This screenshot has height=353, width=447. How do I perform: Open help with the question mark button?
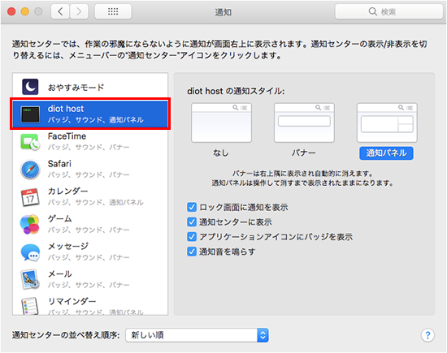pyautogui.click(x=427, y=335)
